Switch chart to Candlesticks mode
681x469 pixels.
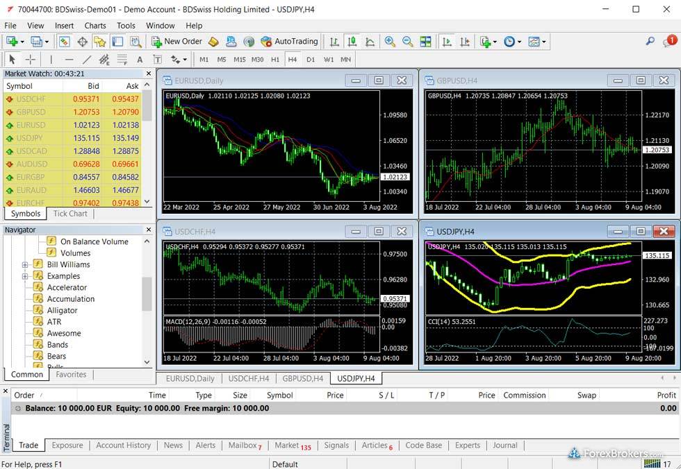tap(352, 42)
